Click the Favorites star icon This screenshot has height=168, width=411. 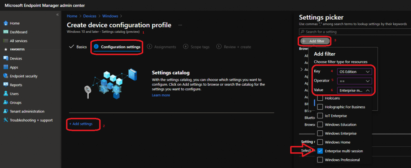(x=6, y=49)
